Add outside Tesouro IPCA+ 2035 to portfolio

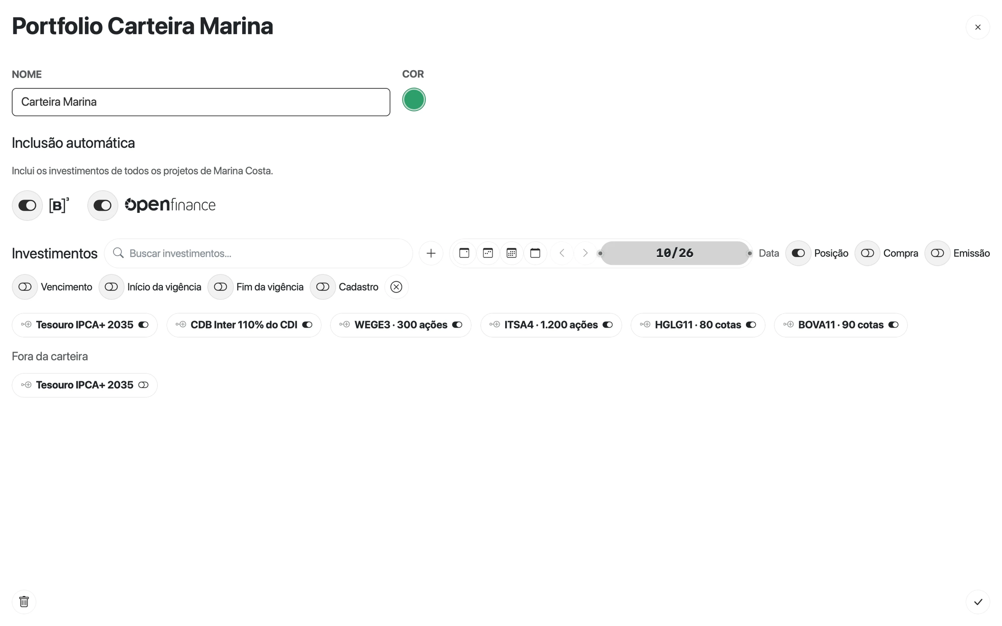(143, 385)
